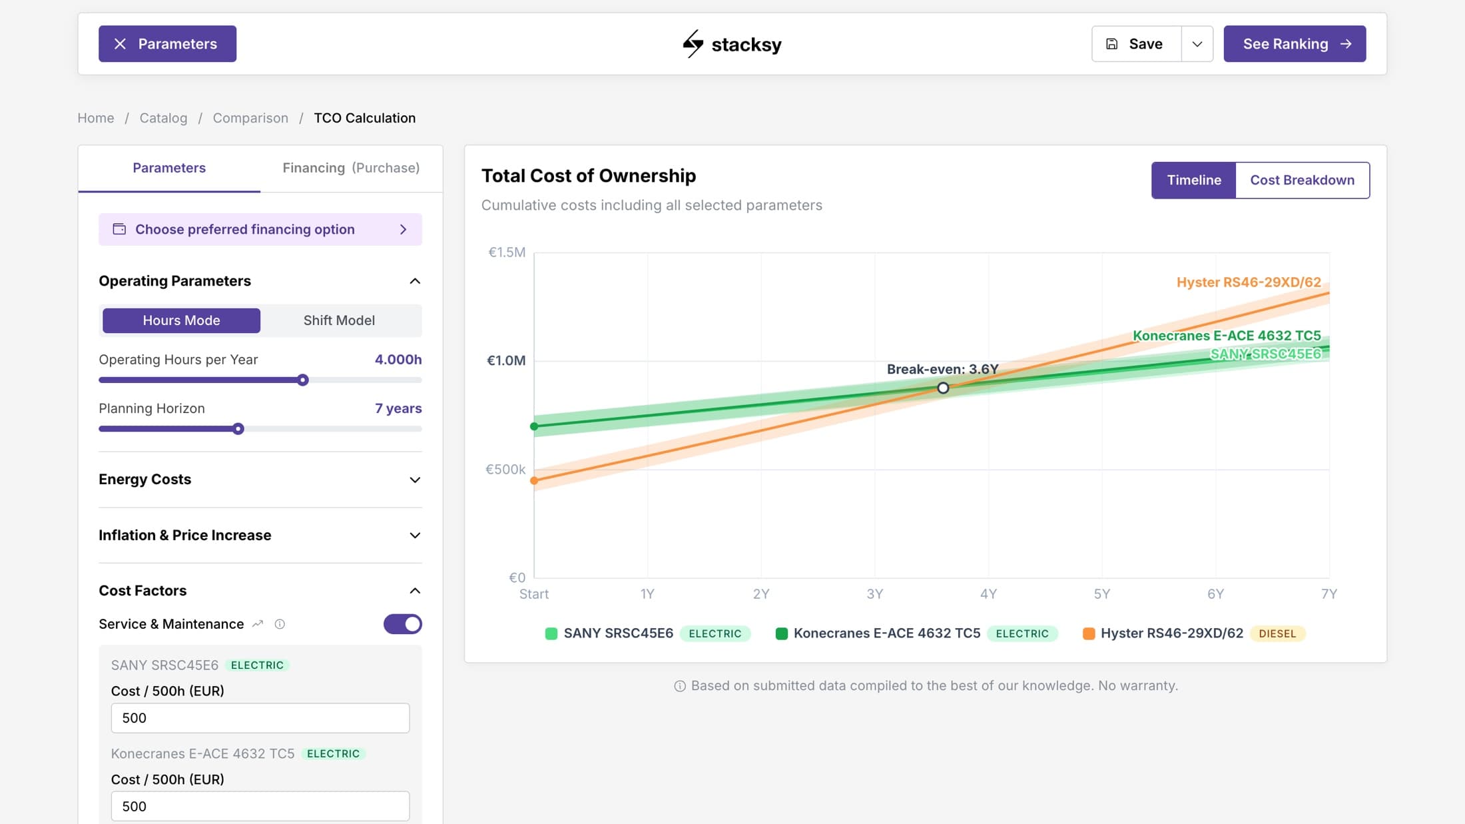Click the info icon next to the warranty disclaimer

pyautogui.click(x=679, y=686)
